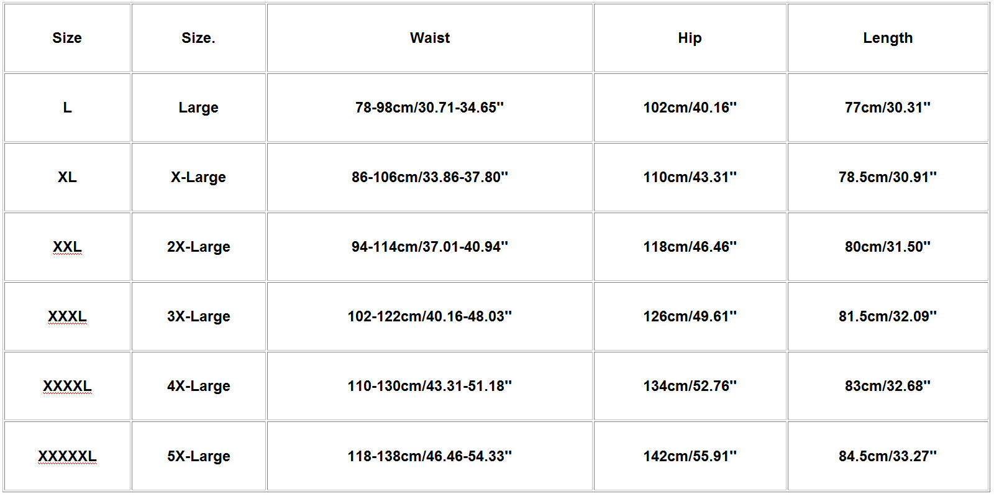Image resolution: width=994 pixels, height=496 pixels.
Task: Click the Length column header
Action: (x=888, y=38)
